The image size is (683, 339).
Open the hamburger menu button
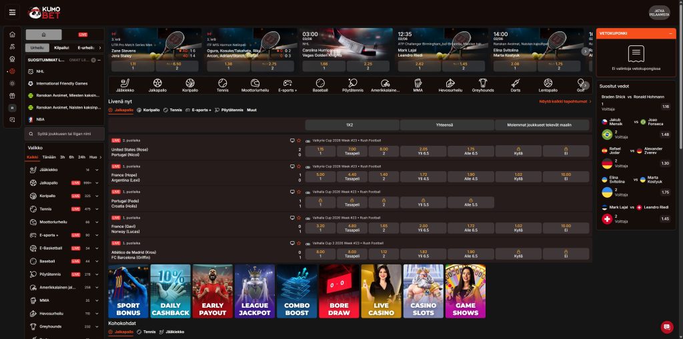pyautogui.click(x=12, y=13)
